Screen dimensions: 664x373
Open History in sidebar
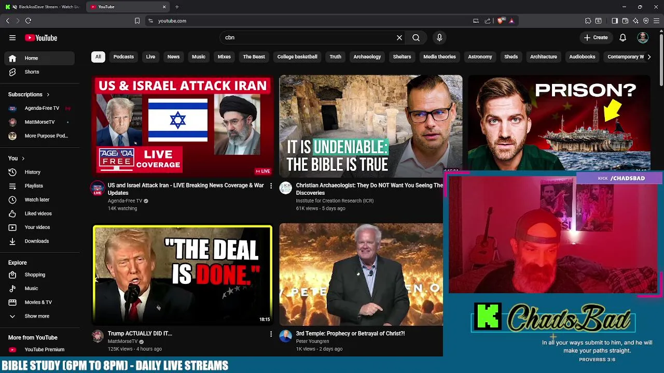click(39, 172)
